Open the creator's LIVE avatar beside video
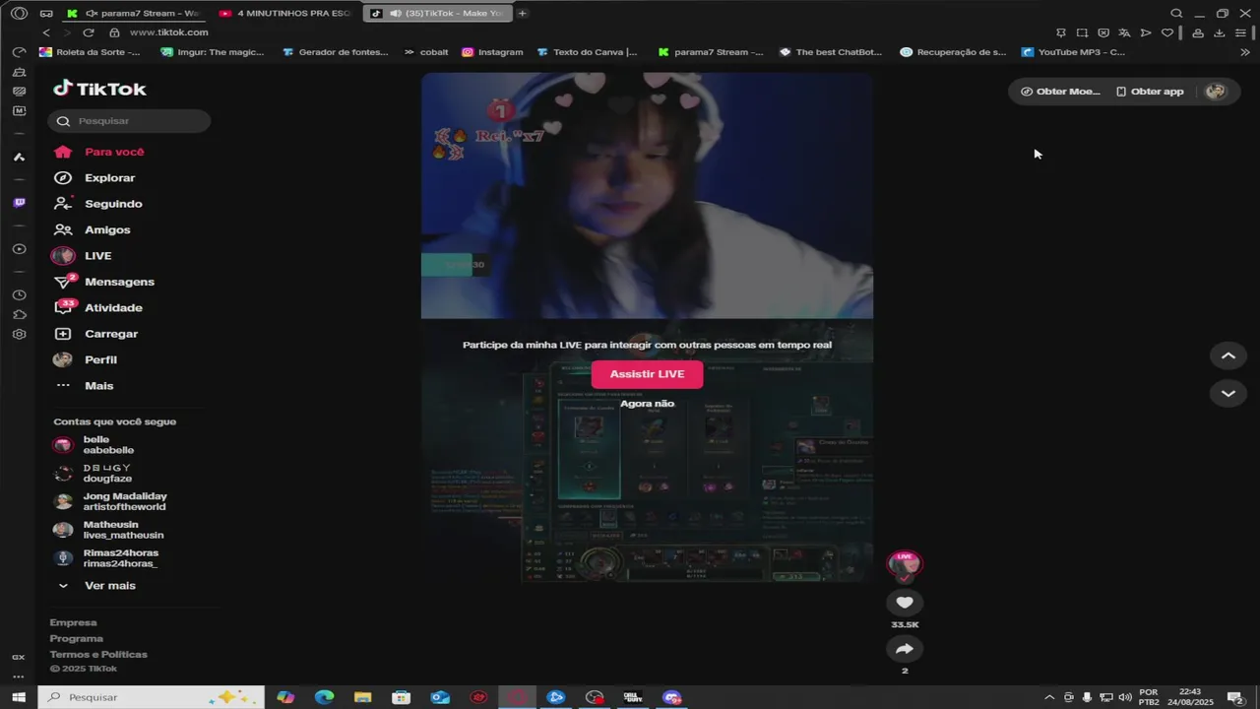Image resolution: width=1260 pixels, height=709 pixels. point(905,563)
